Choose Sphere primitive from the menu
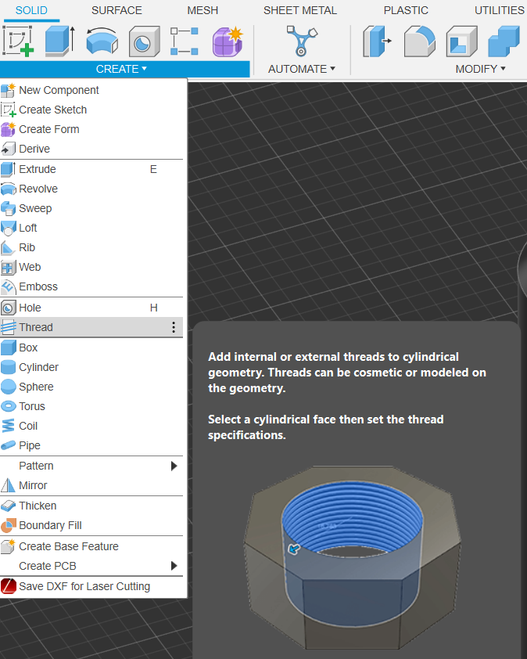The height and width of the screenshot is (659, 527). (91, 387)
